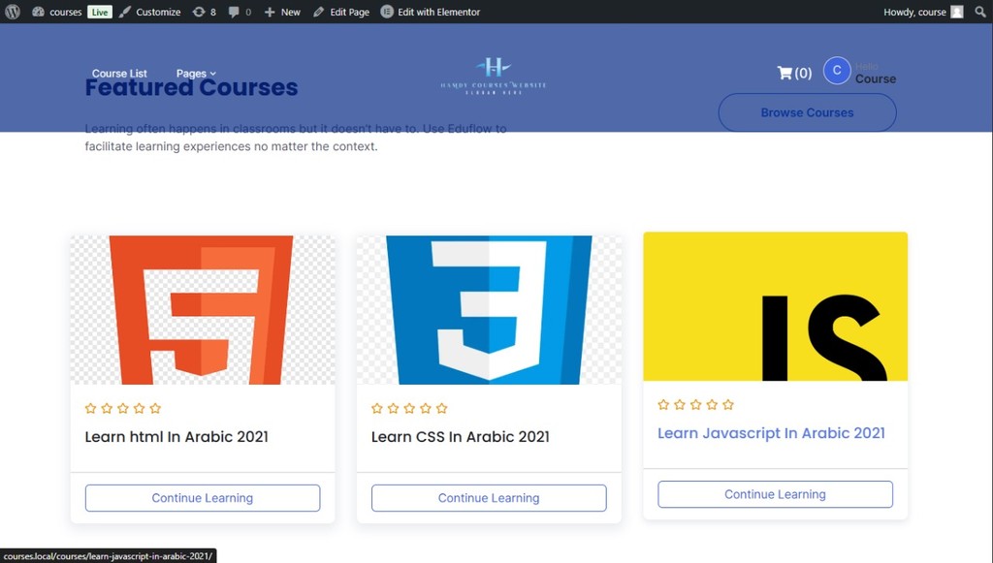Open the Course List nav link
Screen dimensions: 993x563
coord(119,74)
